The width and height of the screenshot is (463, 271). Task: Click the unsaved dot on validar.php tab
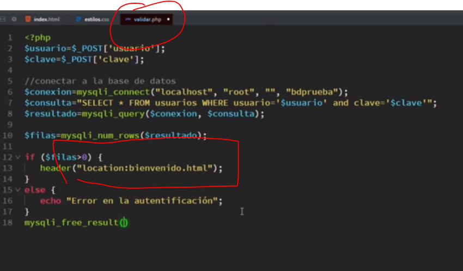coord(168,19)
